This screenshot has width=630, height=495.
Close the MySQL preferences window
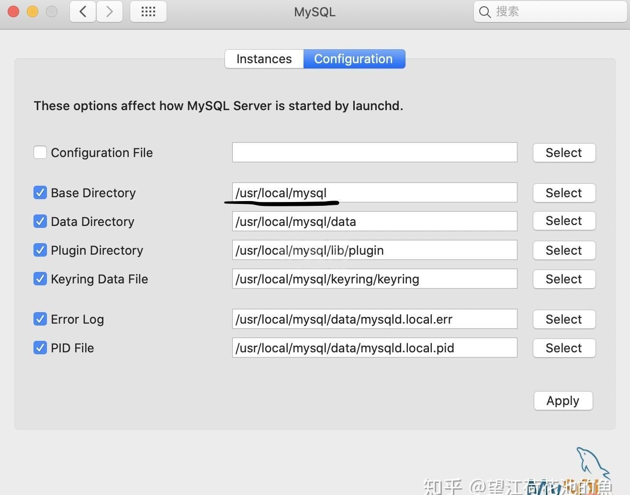(13, 11)
